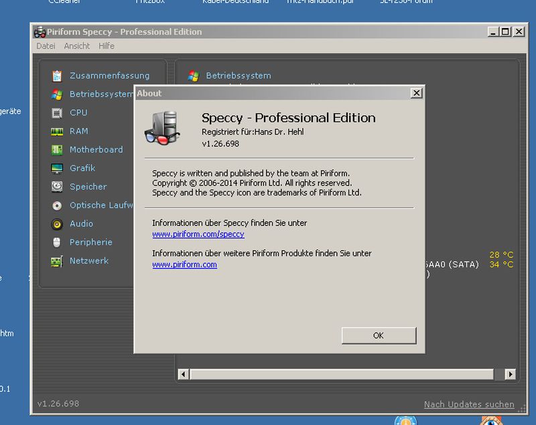
Task: Click the horizontal scrollbar thumb
Action: [x=342, y=375]
